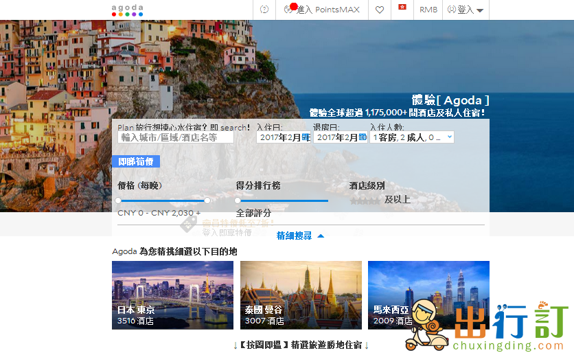
Task: Collapse the 精細搜尋 refined search panel
Action: (x=300, y=236)
